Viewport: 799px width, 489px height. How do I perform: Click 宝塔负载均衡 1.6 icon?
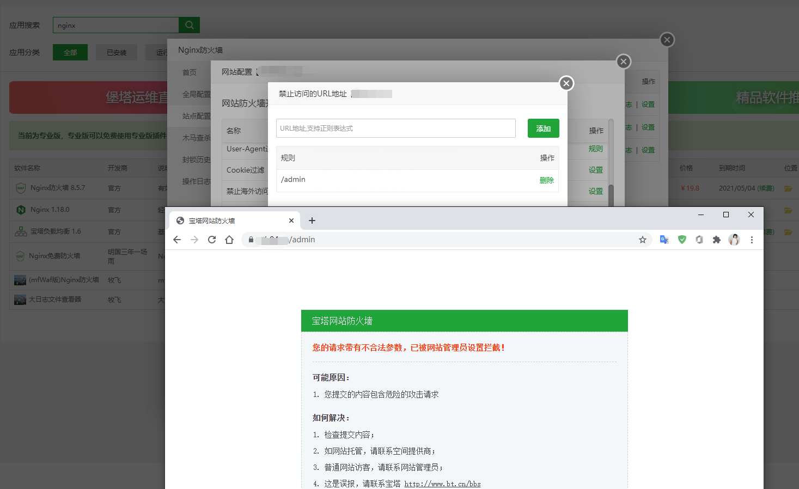[x=21, y=231]
